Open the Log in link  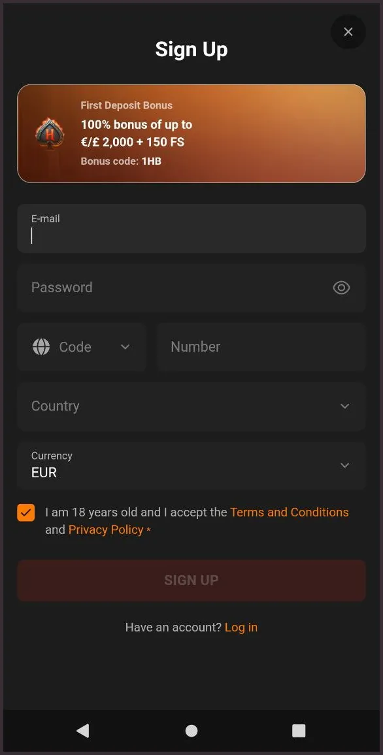pyautogui.click(x=241, y=627)
